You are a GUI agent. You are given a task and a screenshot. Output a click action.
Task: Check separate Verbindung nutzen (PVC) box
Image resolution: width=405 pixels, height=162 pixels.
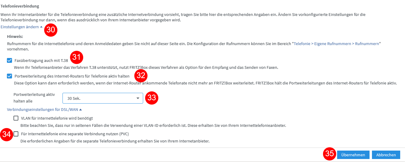(16, 134)
